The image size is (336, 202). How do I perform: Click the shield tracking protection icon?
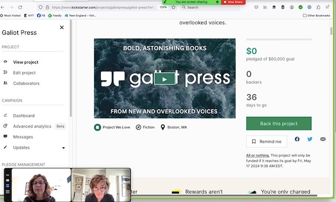[40, 7]
